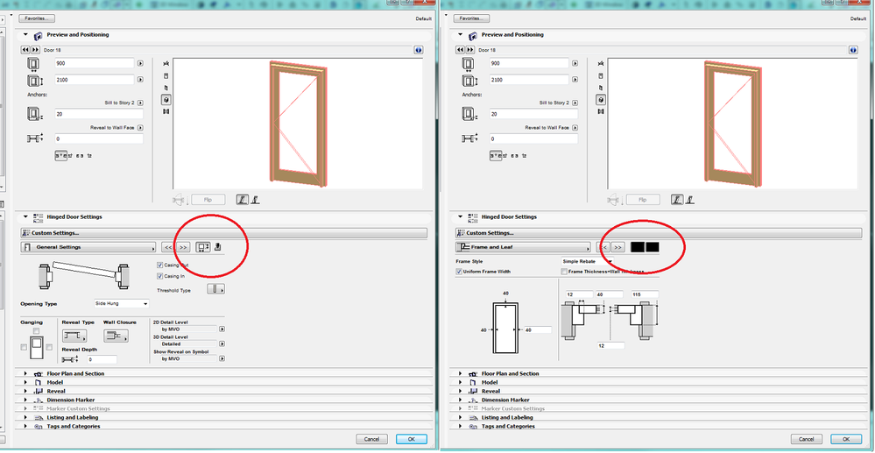Click door size icon next to General Settings
Image resolution: width=875 pixels, height=453 pixels.
(x=203, y=247)
